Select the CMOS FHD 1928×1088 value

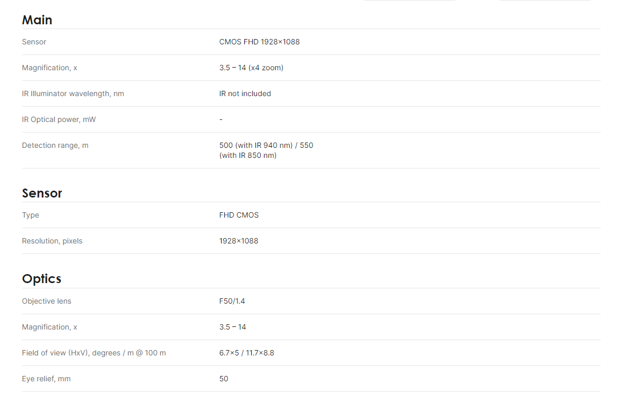point(259,42)
